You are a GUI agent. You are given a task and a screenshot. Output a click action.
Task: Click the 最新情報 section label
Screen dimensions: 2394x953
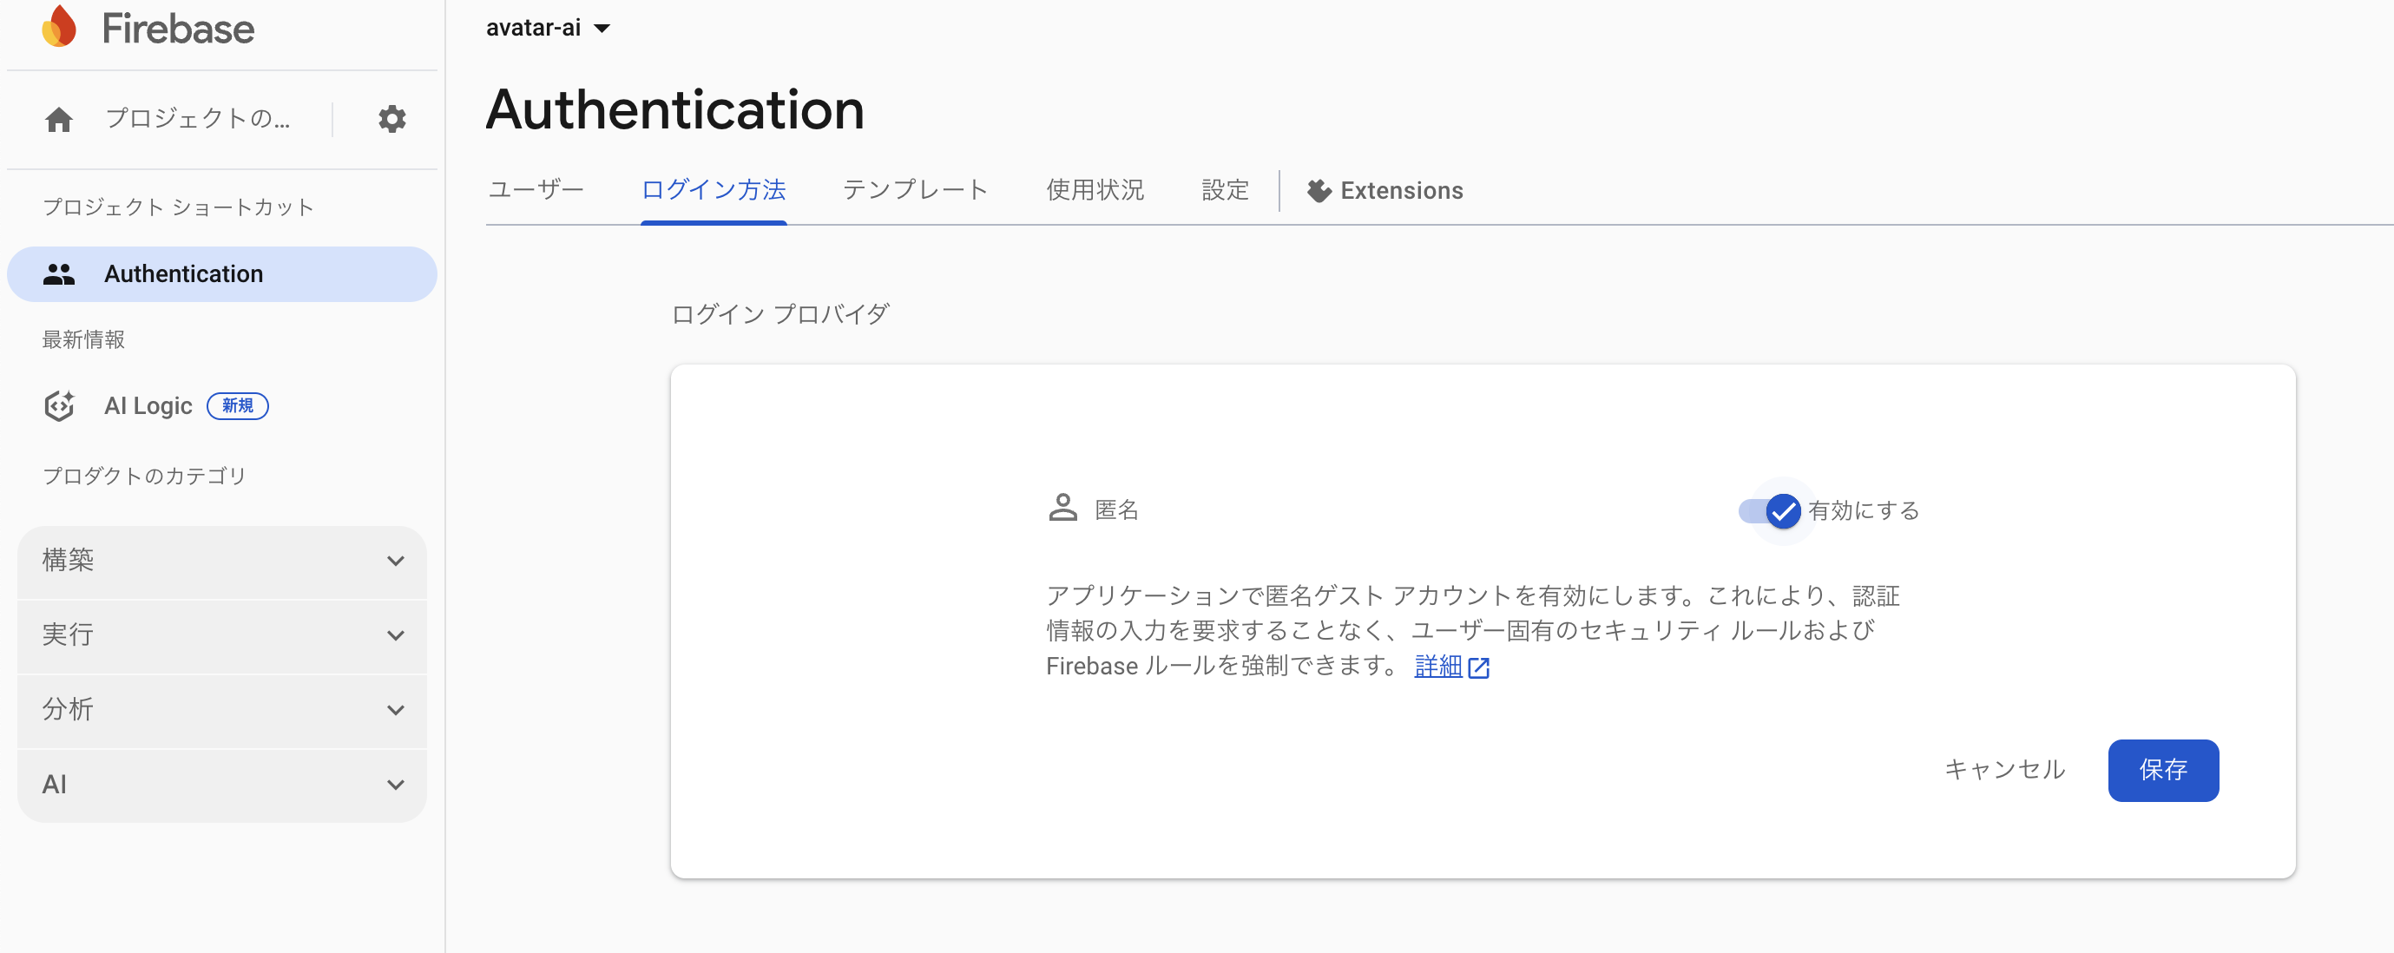pos(83,340)
